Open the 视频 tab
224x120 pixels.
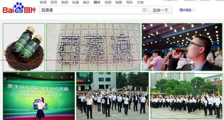pyautogui.click(x=108, y=2)
